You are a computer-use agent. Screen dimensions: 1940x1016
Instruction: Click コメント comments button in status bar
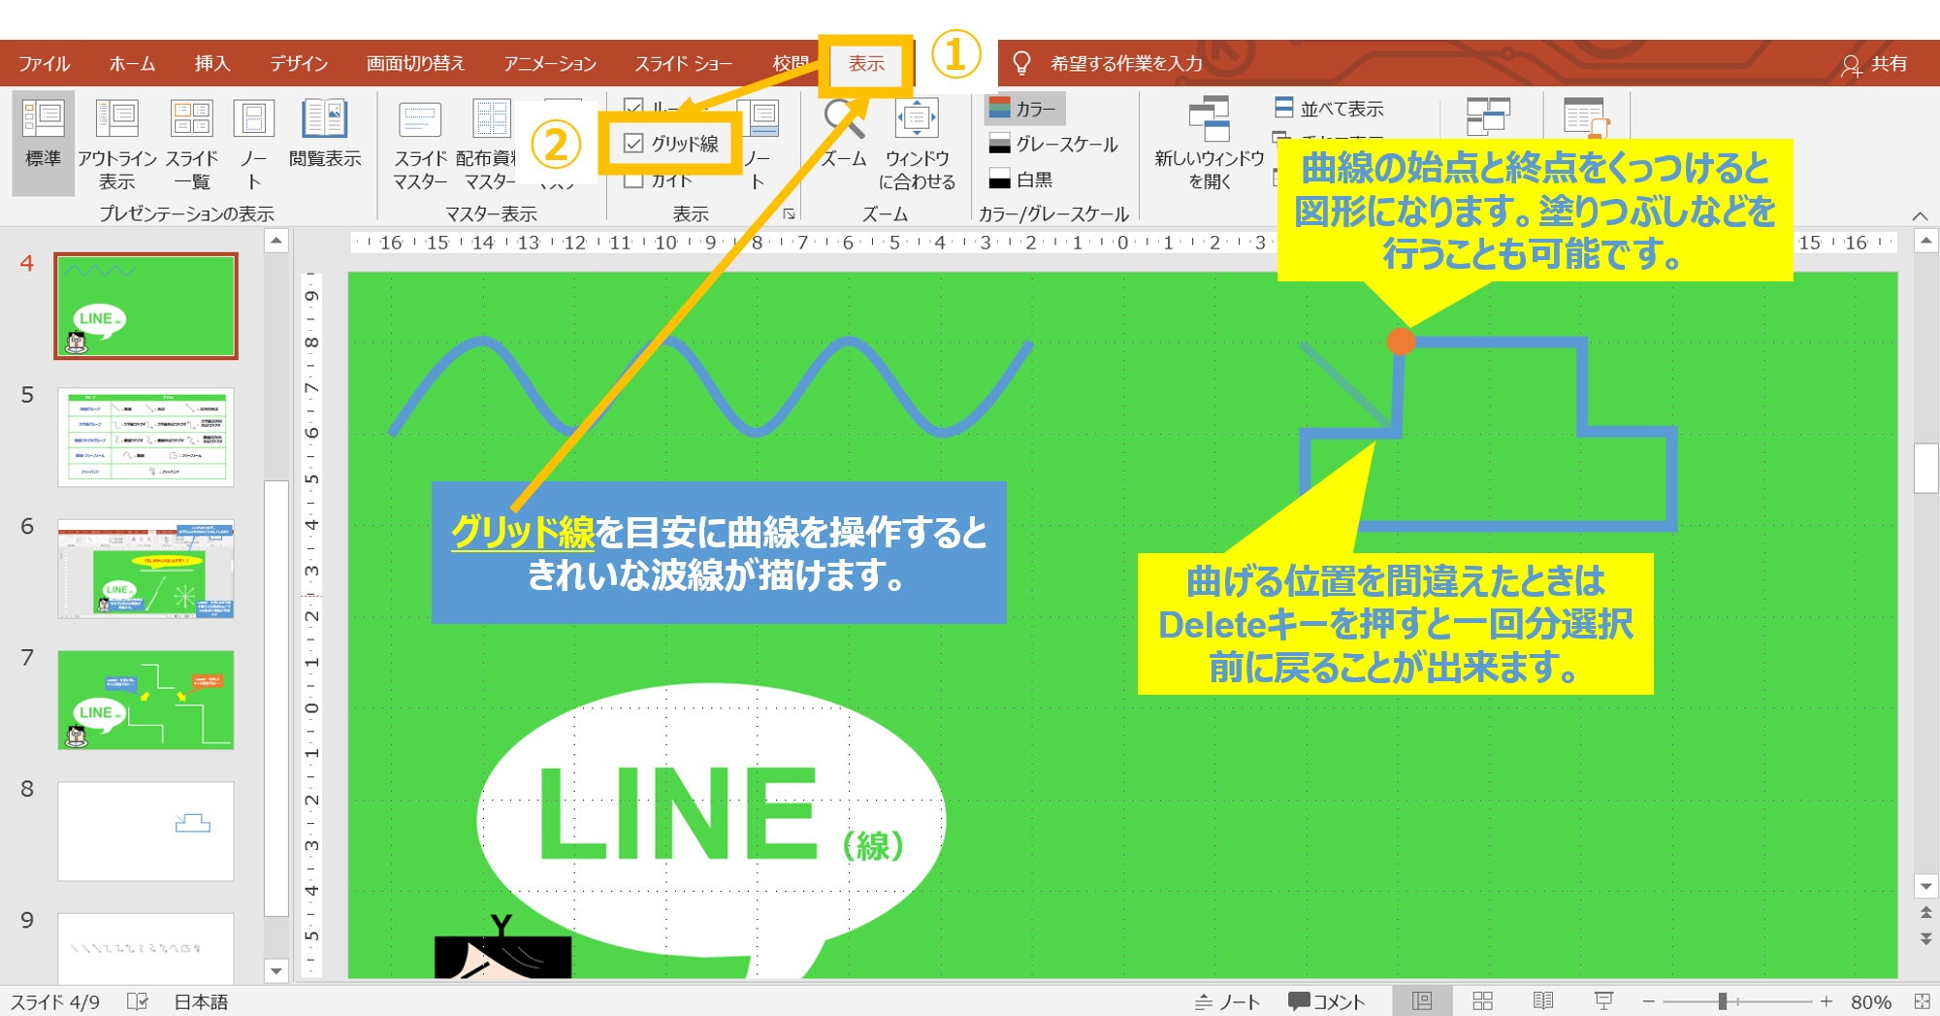[x=1326, y=1001]
